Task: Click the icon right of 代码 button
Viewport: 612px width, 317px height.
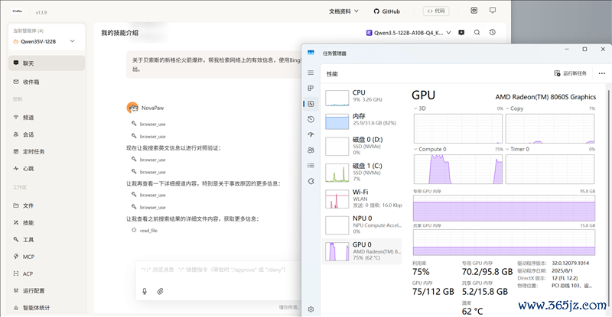Action: coord(474,11)
